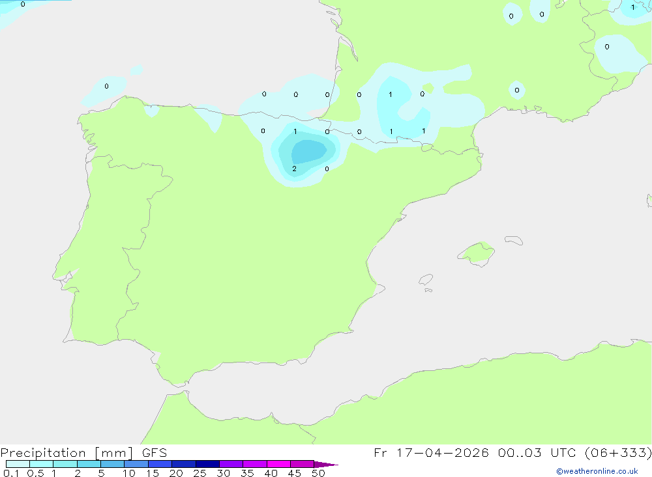Select the '(06+333)' forecast run text
The image size is (652, 477).
[x=618, y=452]
